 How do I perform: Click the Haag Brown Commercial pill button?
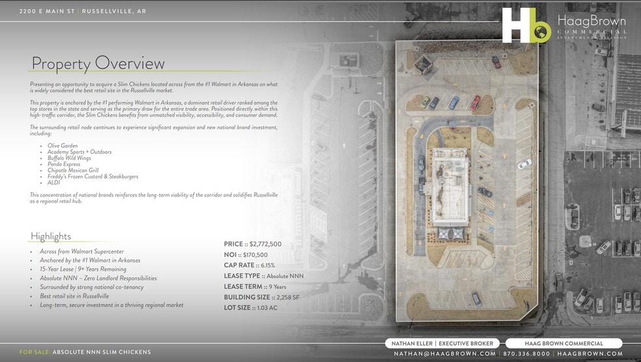(x=563, y=343)
